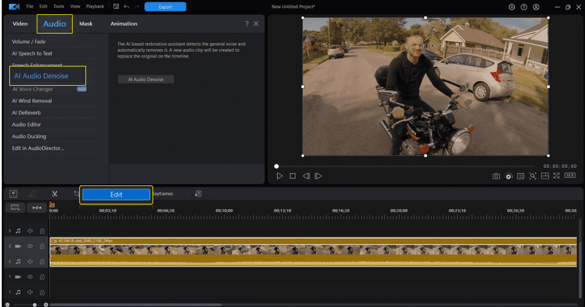Screen dimensions: 585x307
Task: Switch preview to dual view layout
Action: [x=545, y=176]
